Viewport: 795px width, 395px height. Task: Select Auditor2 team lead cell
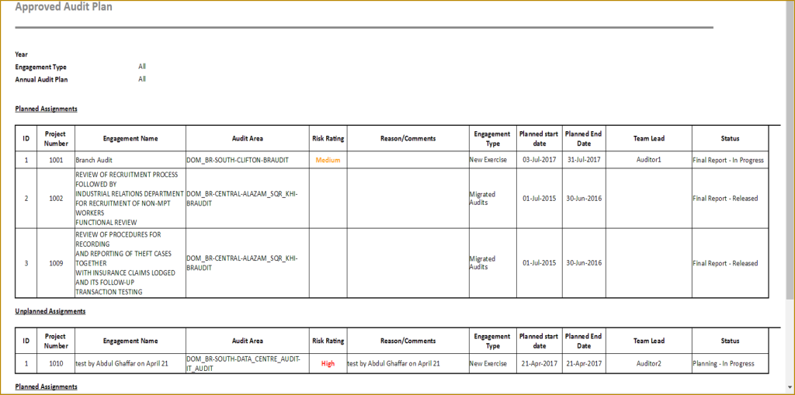[649, 363]
